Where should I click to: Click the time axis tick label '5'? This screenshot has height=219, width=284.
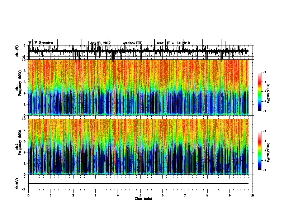point(140,195)
